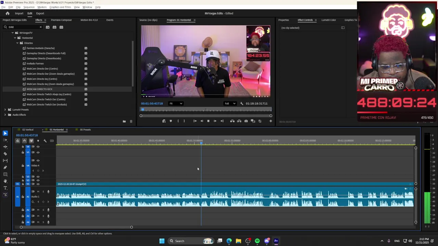Select WEBCAM DIRECTO KICK preset
438x246 pixels.
tap(39, 89)
